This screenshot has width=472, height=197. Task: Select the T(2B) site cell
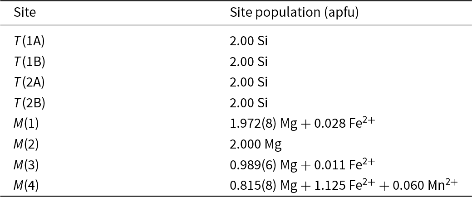tap(29, 103)
